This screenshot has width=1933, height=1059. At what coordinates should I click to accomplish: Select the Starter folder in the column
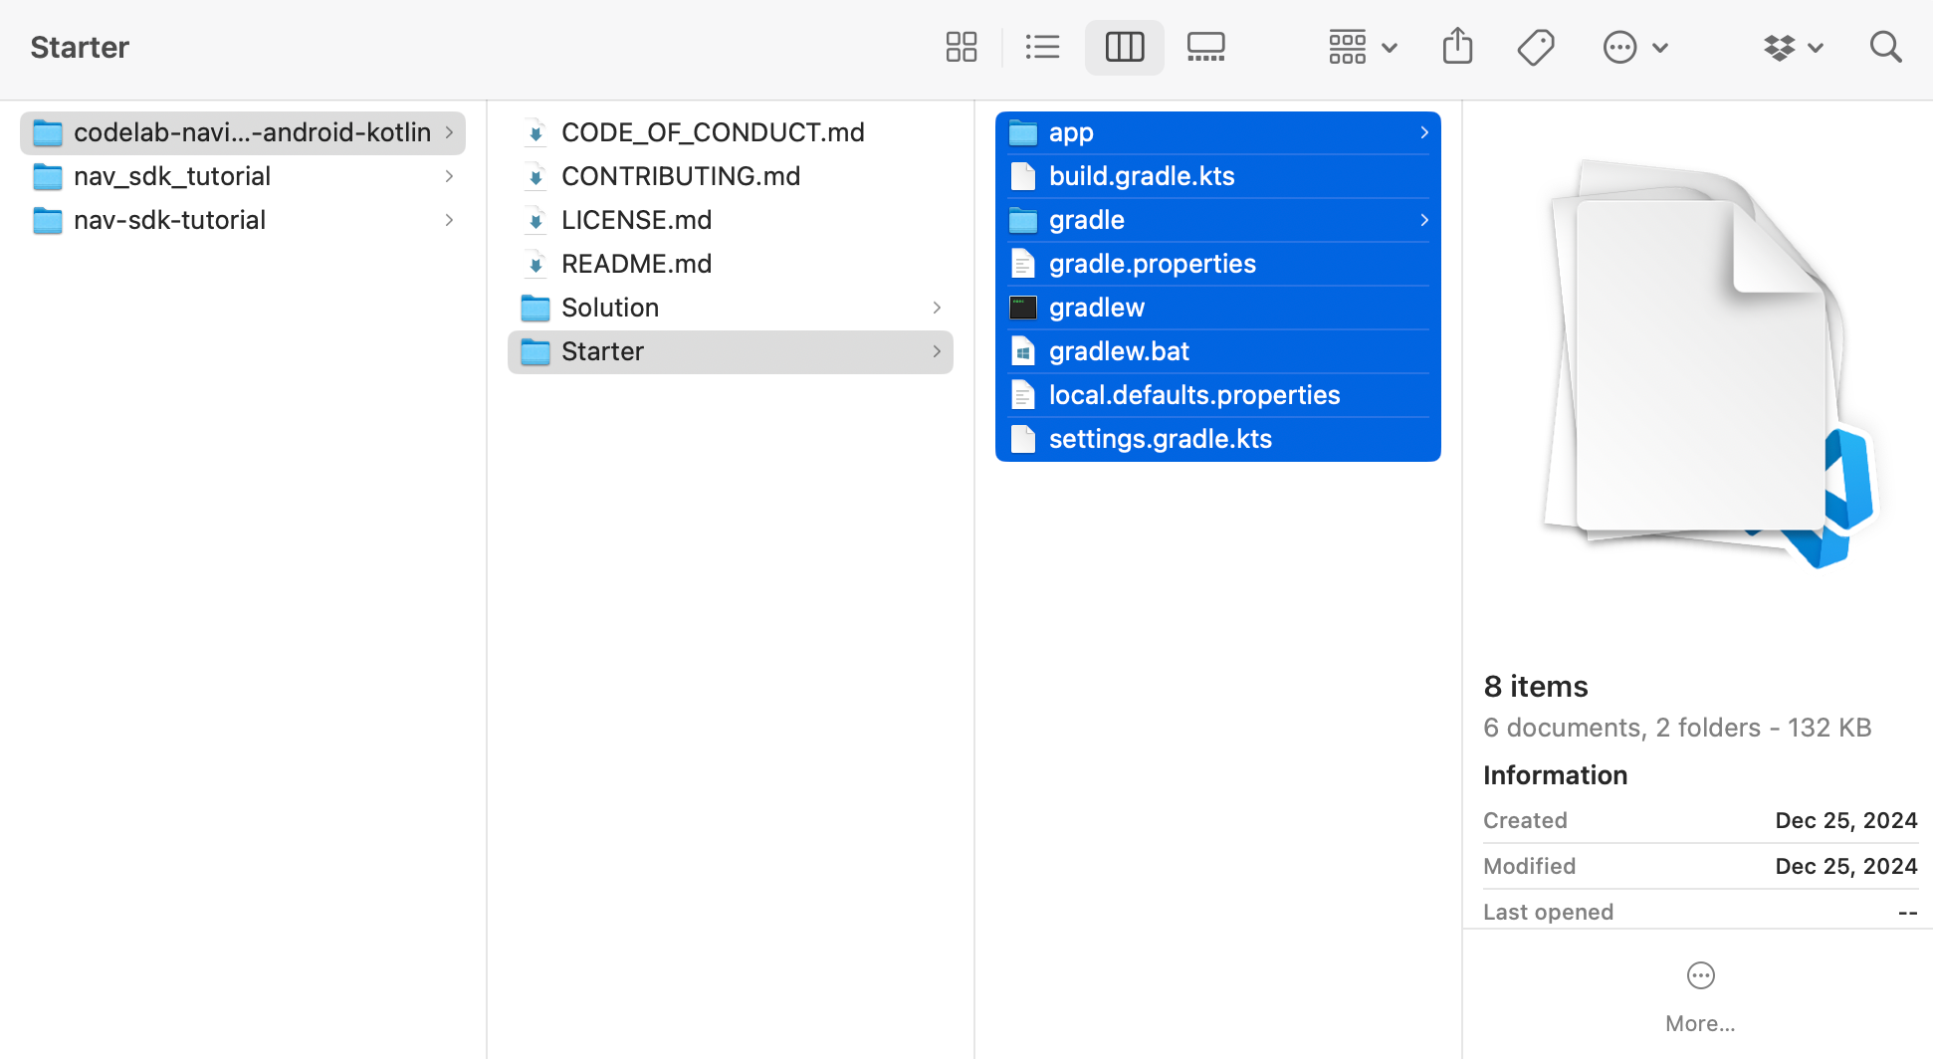(602, 351)
